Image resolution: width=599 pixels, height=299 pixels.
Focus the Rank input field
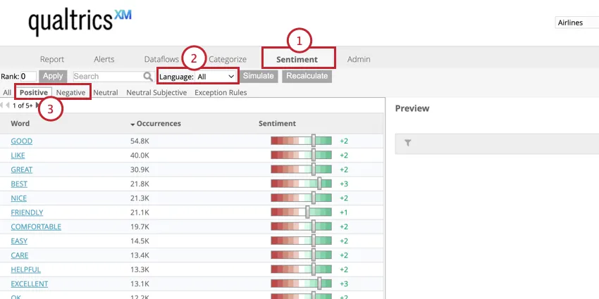(28, 76)
